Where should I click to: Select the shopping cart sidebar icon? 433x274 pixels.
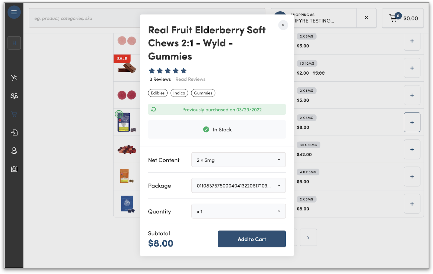pos(14,114)
